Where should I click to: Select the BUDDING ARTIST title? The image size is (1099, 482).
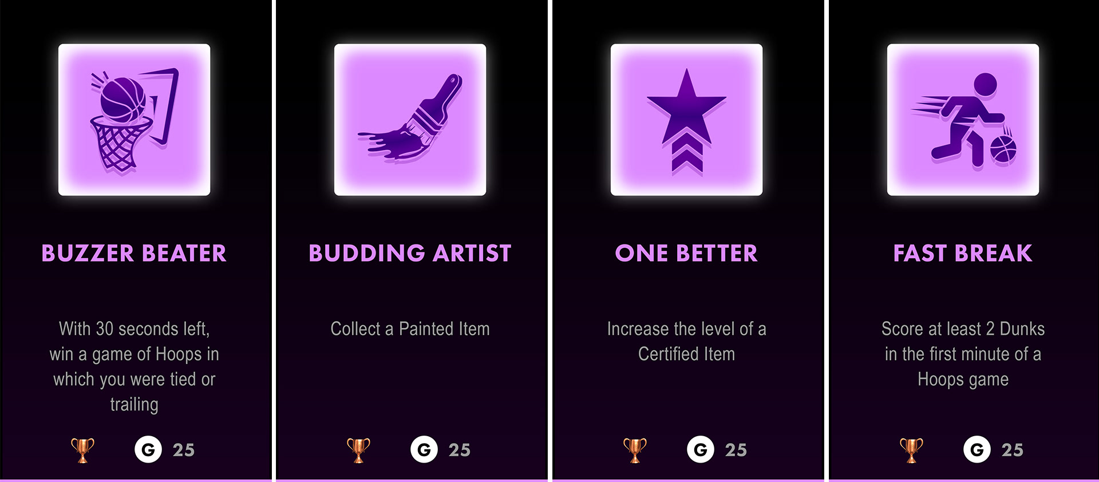(x=410, y=253)
